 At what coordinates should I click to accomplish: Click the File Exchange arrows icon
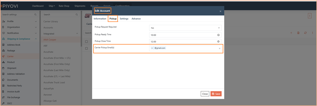click(x=4, y=98)
